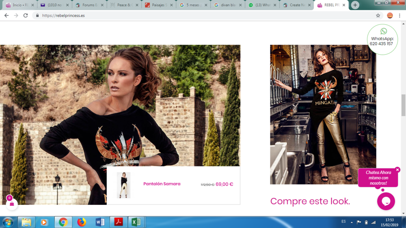Click the WhatsApp contact badge
This screenshot has height=228, width=406.
(382, 39)
